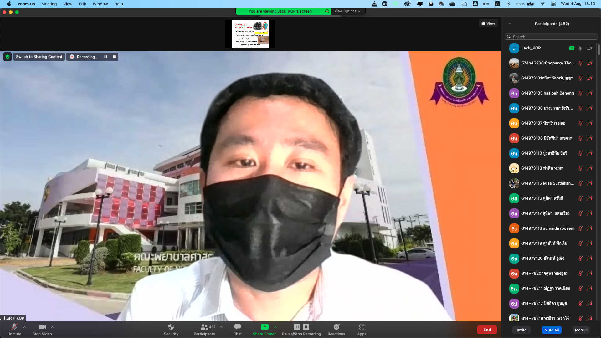This screenshot has height=338, width=601.
Task: Expand audio options arrow beside Unmute
Action: coord(24,327)
